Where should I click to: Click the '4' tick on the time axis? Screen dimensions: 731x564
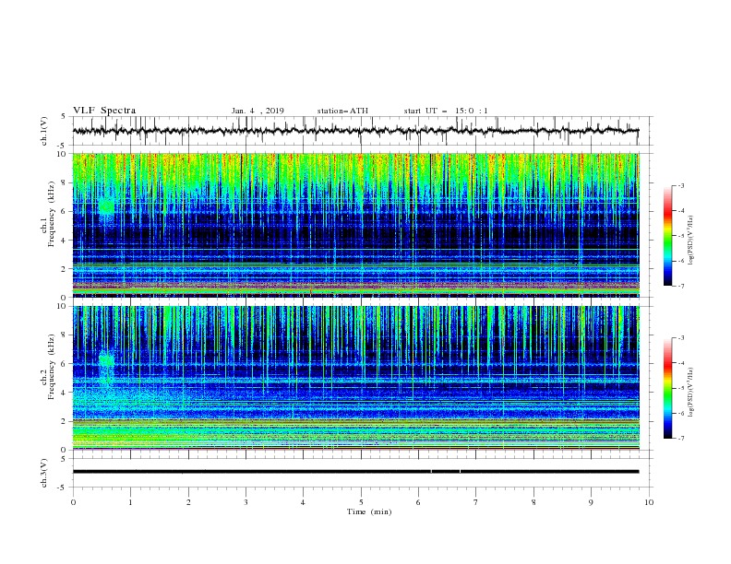(303, 502)
